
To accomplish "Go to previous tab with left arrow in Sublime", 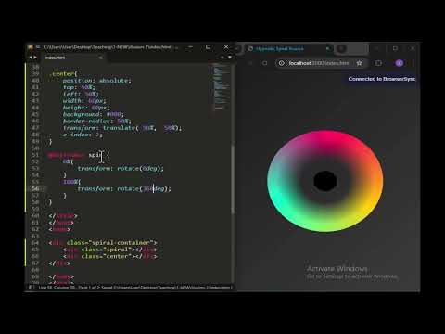I will [x=31, y=58].
